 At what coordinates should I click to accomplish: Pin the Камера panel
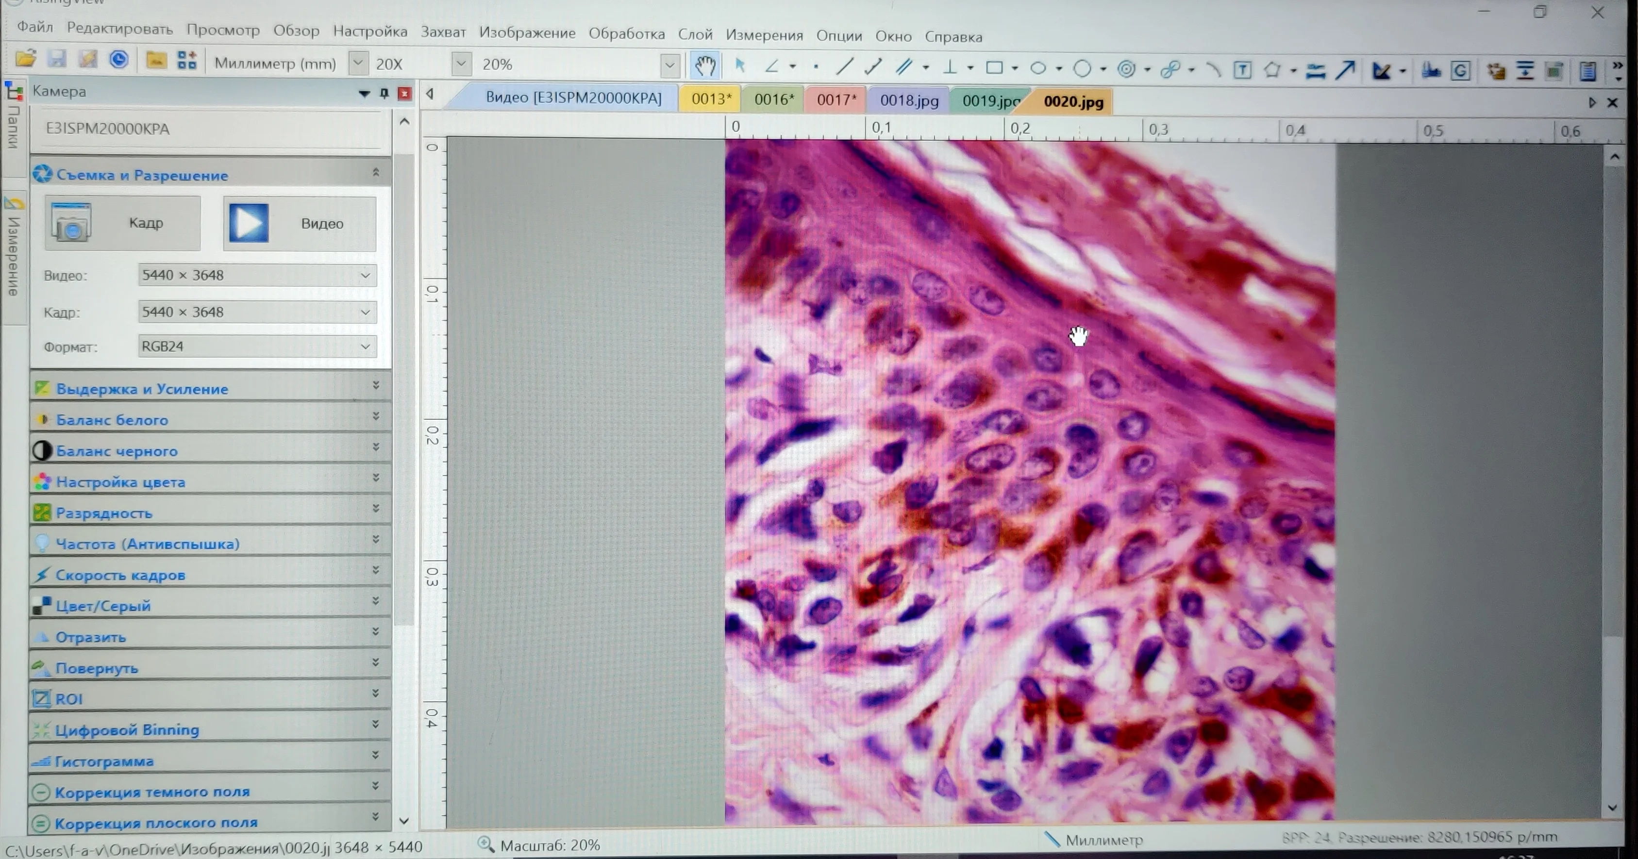tap(384, 94)
